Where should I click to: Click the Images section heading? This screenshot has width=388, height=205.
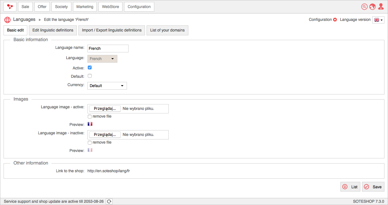(x=21, y=99)
